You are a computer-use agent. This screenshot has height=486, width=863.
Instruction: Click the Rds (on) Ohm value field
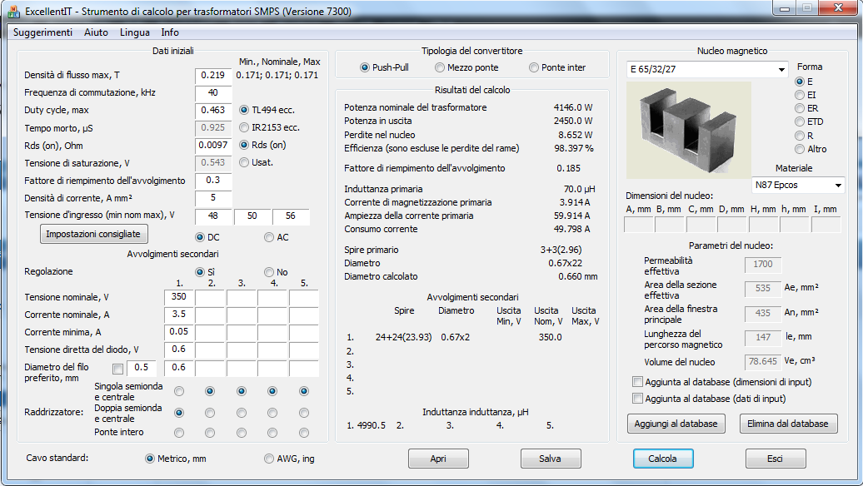(213, 145)
